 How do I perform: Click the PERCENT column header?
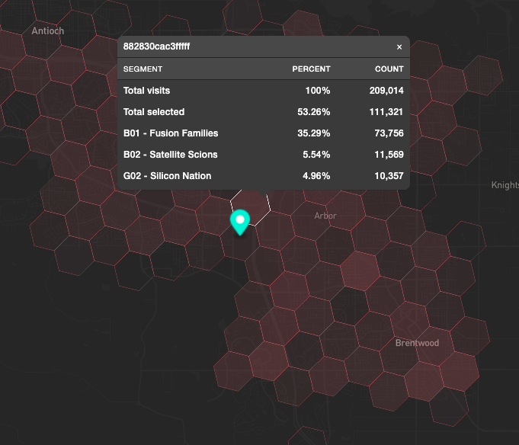311,69
